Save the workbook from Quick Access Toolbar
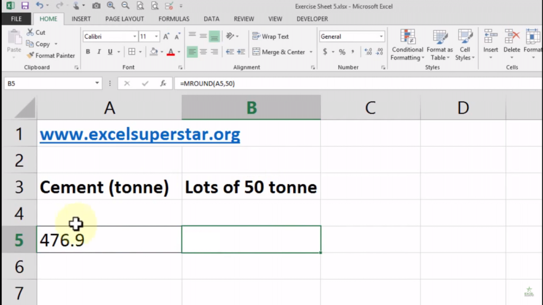 25,5
